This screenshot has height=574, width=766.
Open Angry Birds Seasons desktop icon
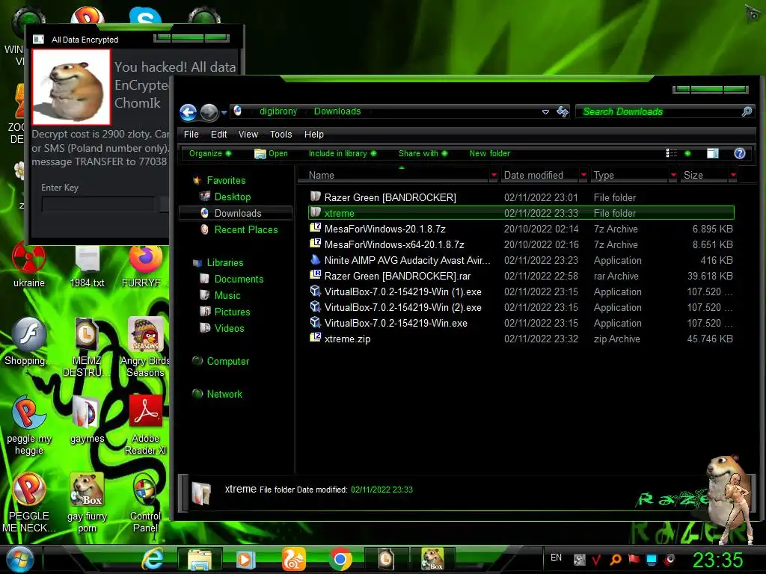click(145, 347)
